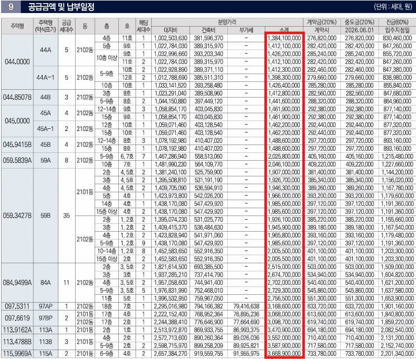Click subtotal value '3,168,600,000'
Image resolution: width=416 pixels, height=359 pixels.
tap(284, 306)
